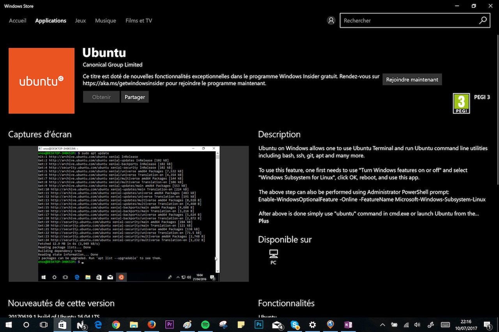Open Spotify from the taskbar
499x332 pixels.
[x=205, y=325]
